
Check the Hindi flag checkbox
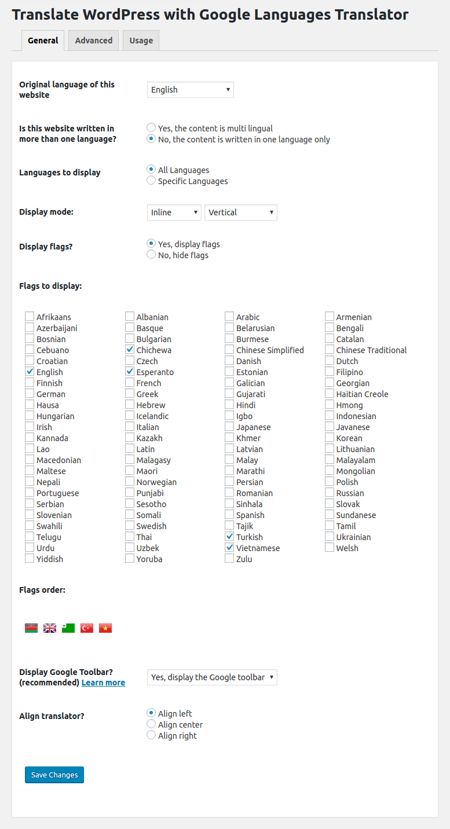coord(229,405)
